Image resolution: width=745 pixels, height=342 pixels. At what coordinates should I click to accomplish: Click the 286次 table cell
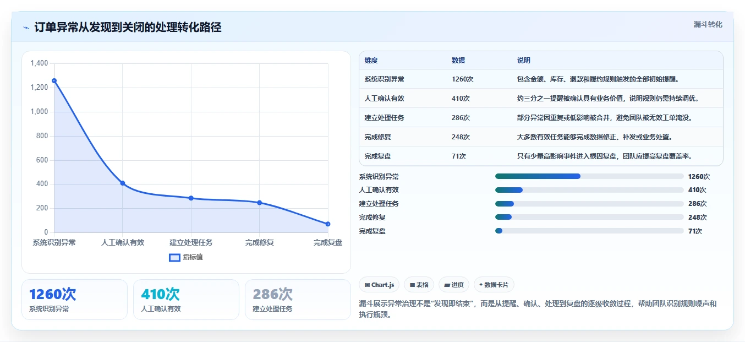pos(461,118)
